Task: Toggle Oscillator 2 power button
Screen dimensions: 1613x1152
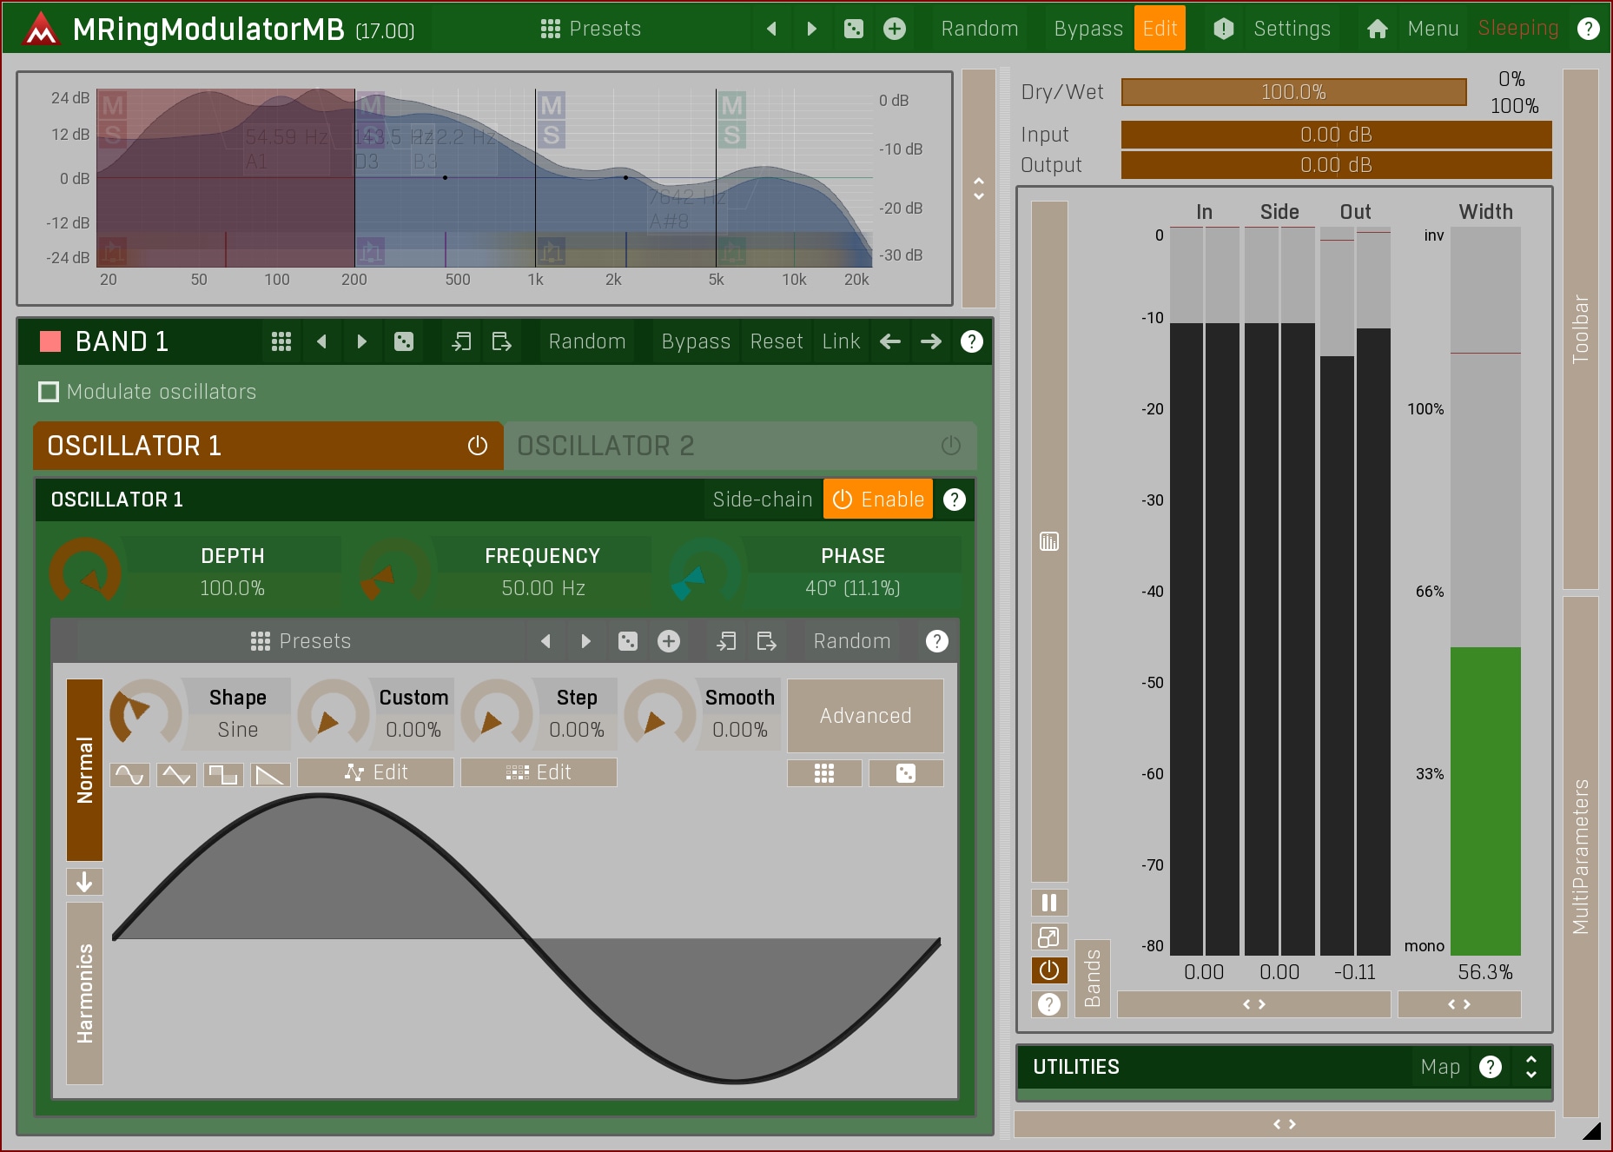Action: [x=950, y=446]
